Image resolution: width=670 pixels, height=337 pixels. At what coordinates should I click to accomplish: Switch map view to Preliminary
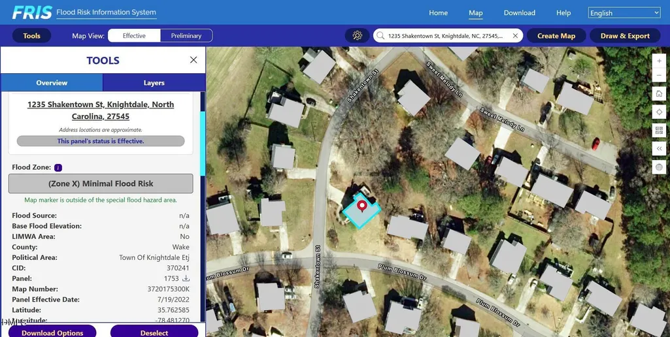tap(186, 36)
